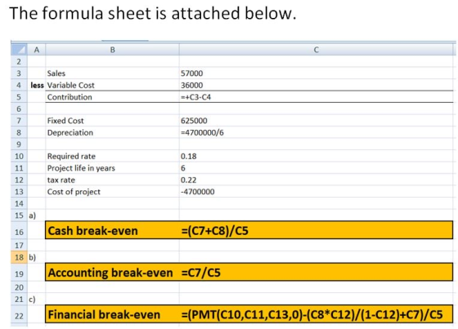The width and height of the screenshot is (458, 329).
Task: Click Financial break-even label
Action: [x=104, y=314]
